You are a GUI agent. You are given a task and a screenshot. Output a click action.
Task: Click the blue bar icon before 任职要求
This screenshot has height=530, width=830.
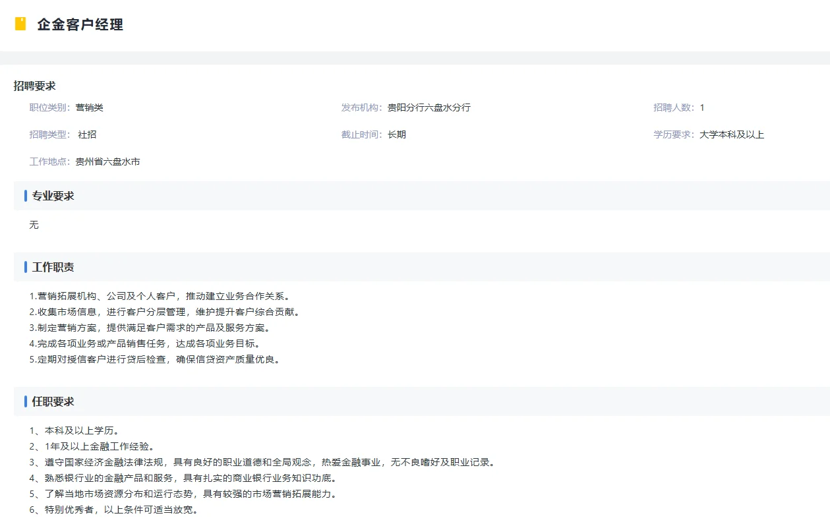[x=24, y=401]
